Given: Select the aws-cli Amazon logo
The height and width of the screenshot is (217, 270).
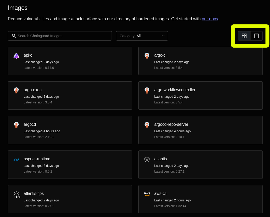Looking at the screenshot, I should (x=147, y=194).
